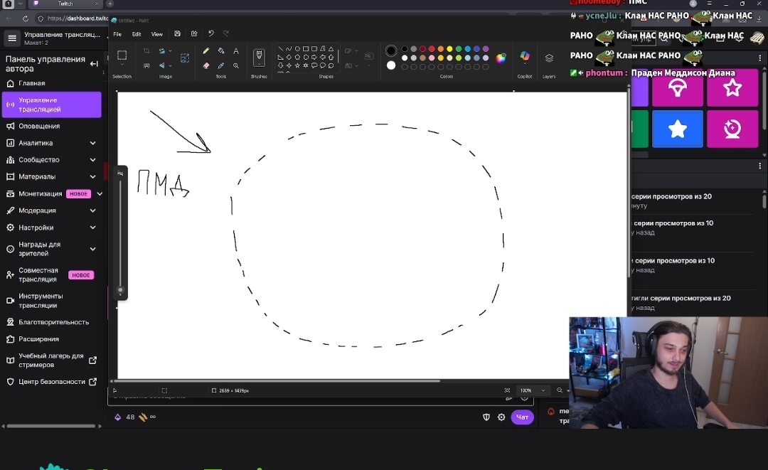Open Совместная трансляция sidebar link
768x470 pixels.
pyautogui.click(x=52, y=274)
